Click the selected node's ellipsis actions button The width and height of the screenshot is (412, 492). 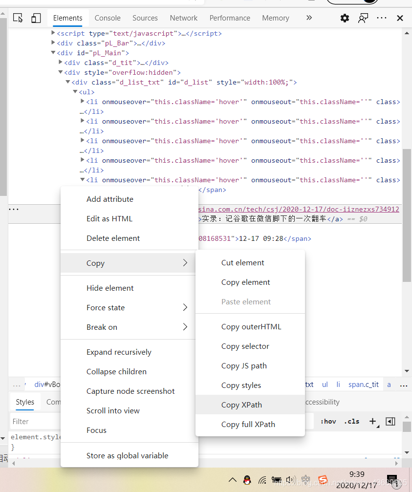click(14, 209)
